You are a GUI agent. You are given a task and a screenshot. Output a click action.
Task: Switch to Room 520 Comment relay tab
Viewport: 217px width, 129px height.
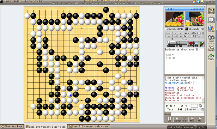[x=89, y=126]
